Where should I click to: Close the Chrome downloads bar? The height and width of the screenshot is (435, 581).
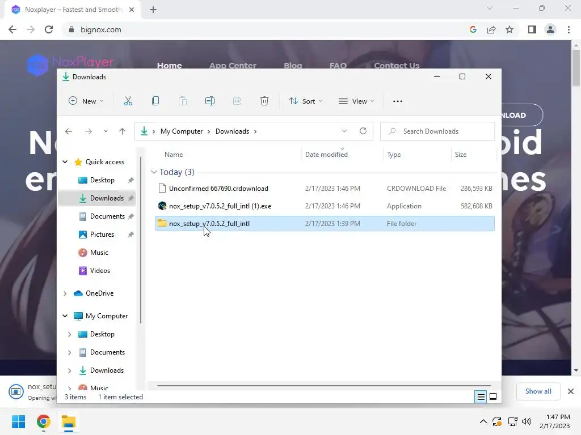(571, 391)
